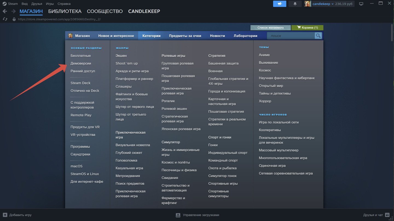
Task: Select Пошаговая стратегия genre
Action: (226, 112)
